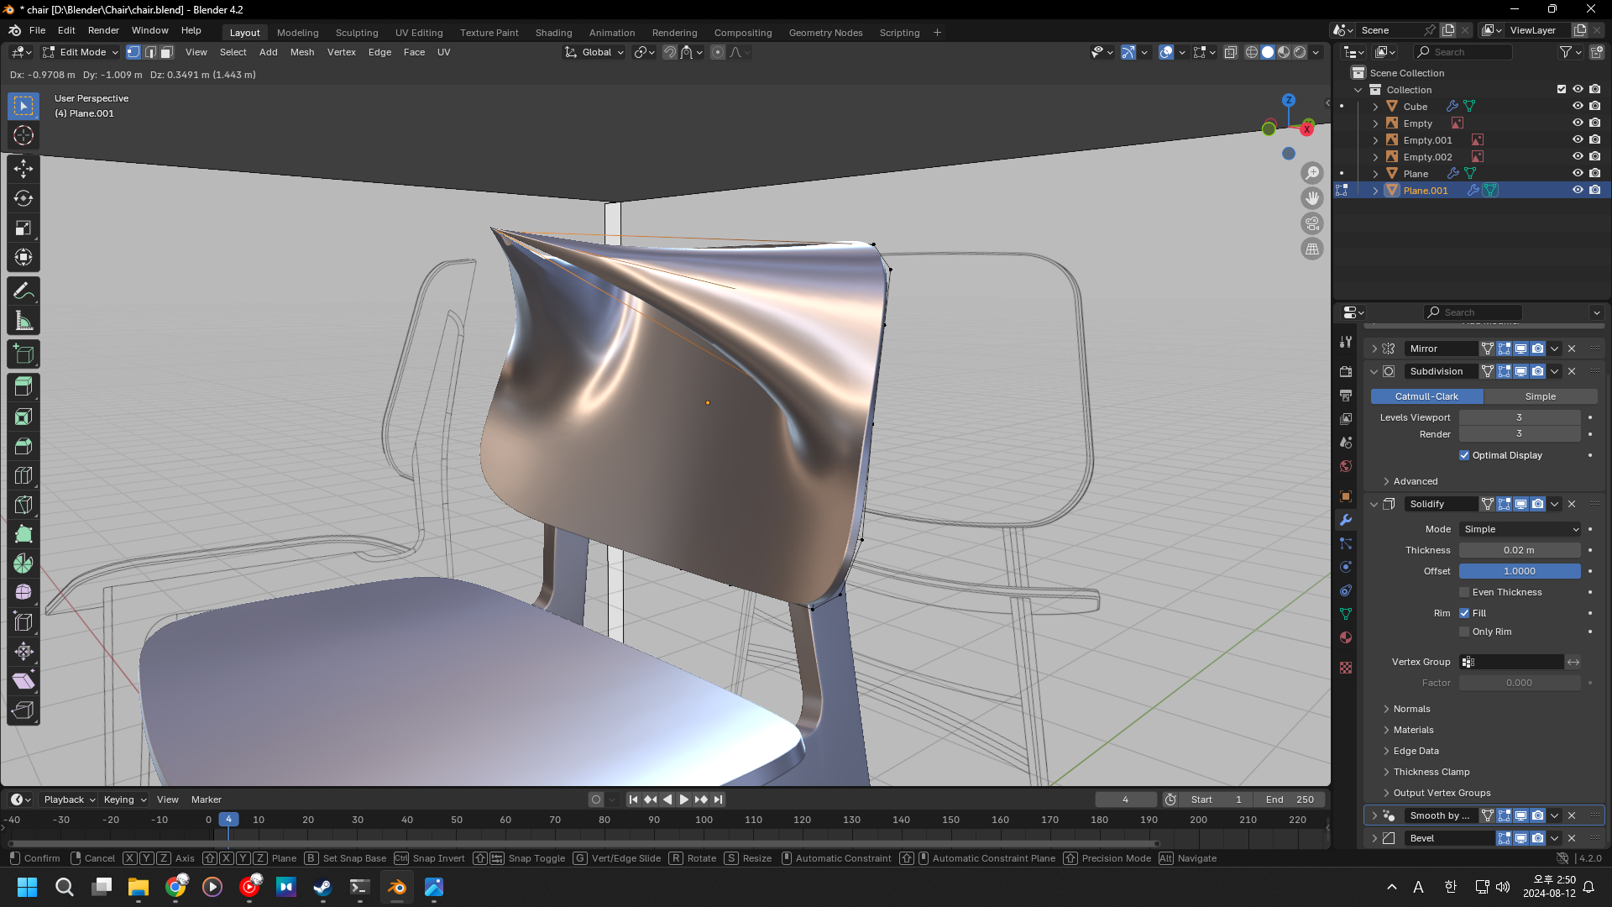Select the Move tool in toolbar

(24, 169)
